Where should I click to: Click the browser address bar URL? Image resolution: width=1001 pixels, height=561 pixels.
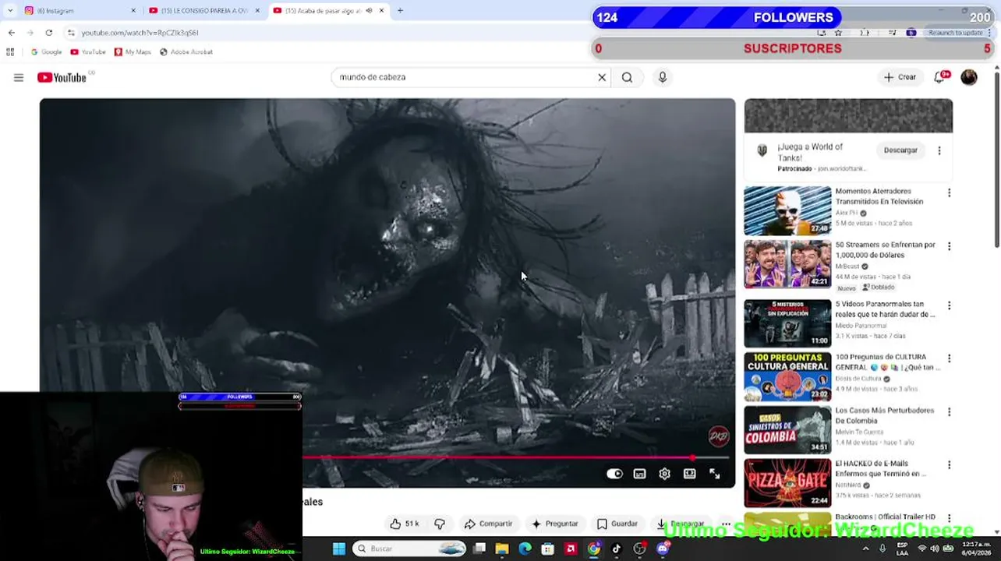(x=140, y=33)
